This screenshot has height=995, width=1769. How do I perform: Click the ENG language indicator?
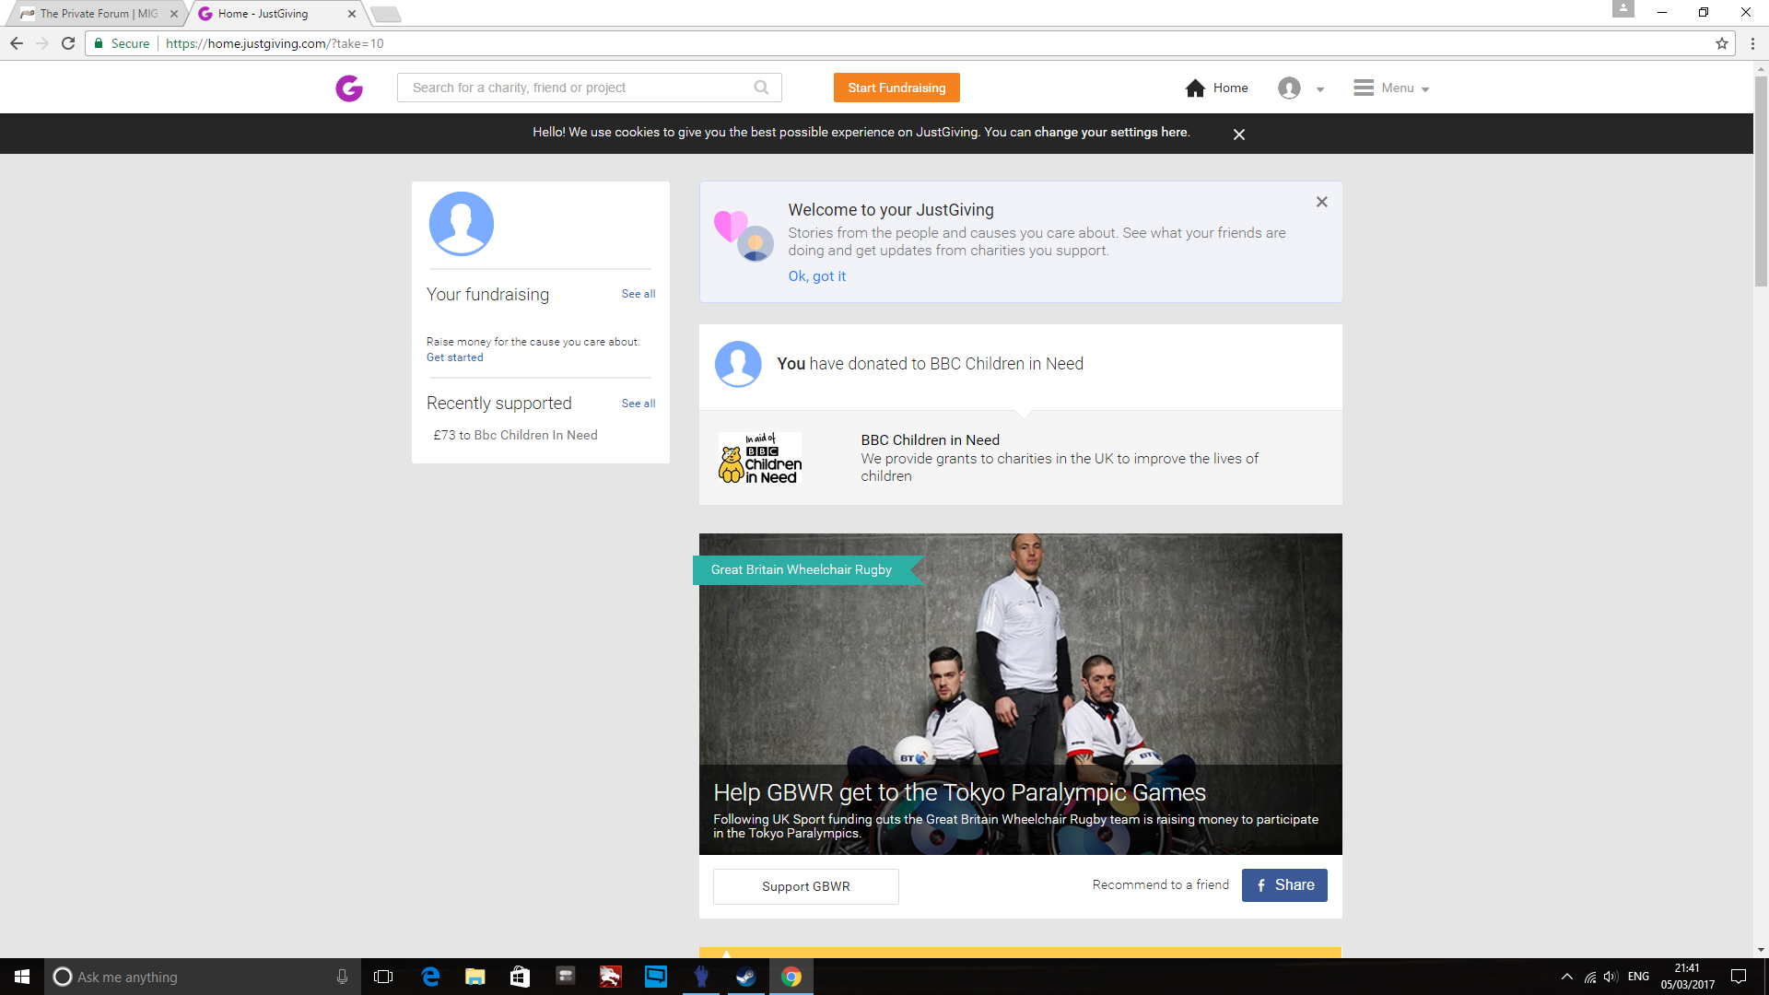[1638, 977]
